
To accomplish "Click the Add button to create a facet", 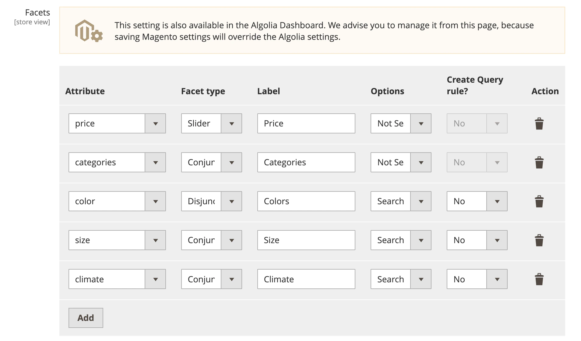I will click(x=86, y=317).
